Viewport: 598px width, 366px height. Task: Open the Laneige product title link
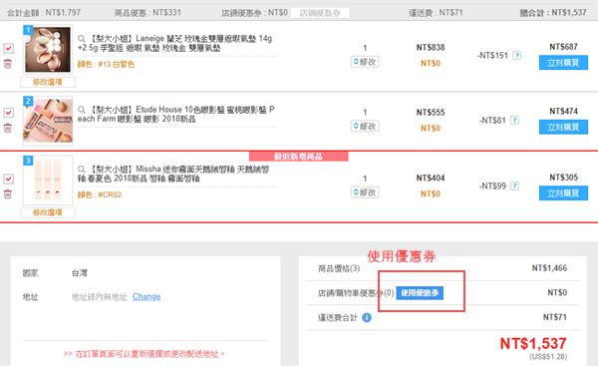[x=175, y=43]
